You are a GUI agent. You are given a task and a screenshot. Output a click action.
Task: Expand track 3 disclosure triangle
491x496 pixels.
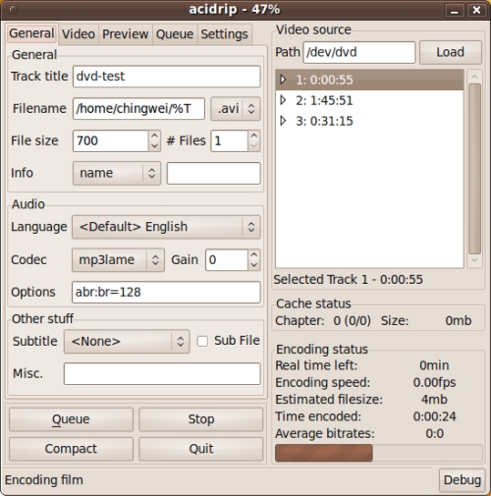coord(283,121)
